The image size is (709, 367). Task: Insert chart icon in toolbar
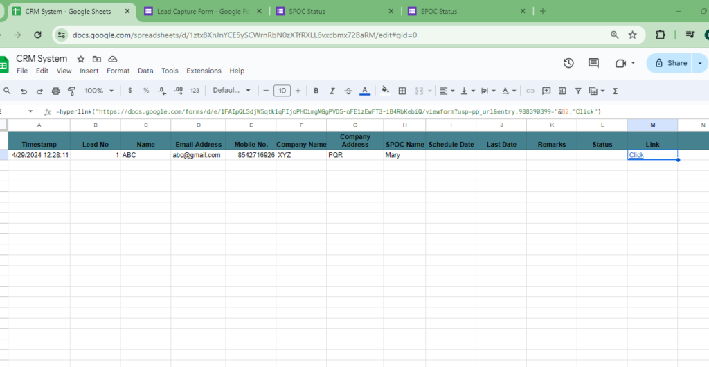[562, 91]
